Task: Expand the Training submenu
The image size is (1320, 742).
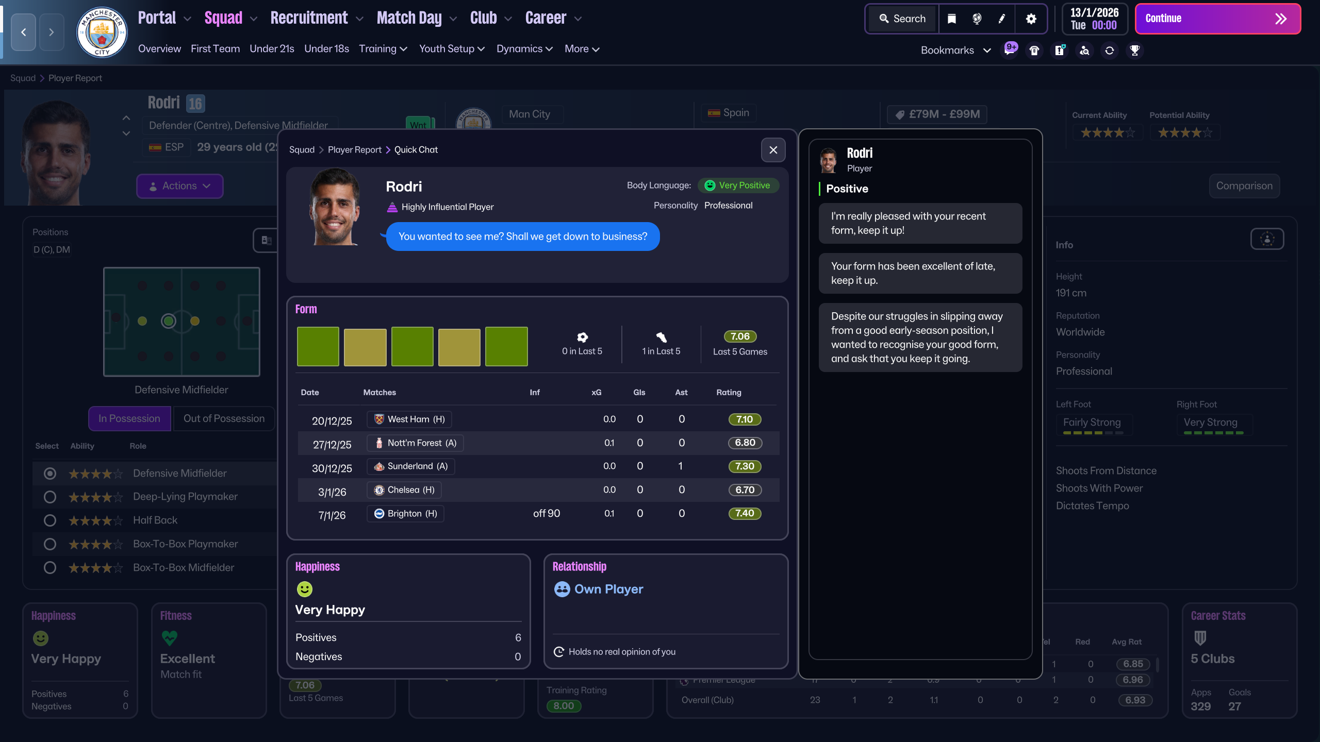Action: click(x=383, y=49)
